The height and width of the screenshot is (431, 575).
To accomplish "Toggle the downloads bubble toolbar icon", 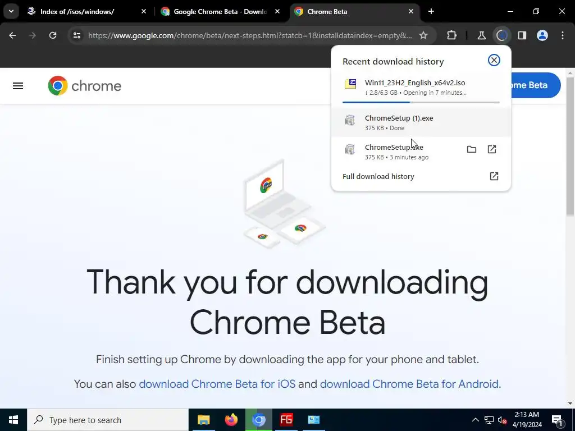I will point(501,35).
